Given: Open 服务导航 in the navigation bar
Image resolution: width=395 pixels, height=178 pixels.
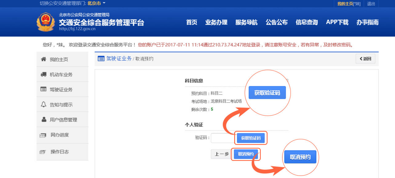Looking at the screenshot, I should (246, 22).
